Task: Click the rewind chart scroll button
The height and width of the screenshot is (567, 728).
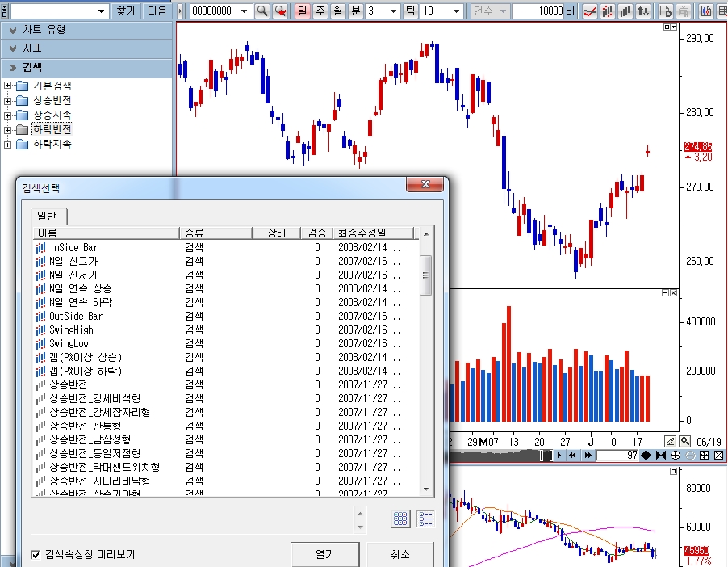Action: 571,456
